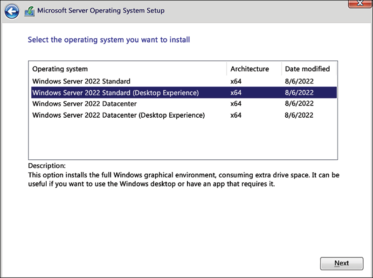Sort by Date modified column header
Screen dimensions: 373x278
coord(309,69)
